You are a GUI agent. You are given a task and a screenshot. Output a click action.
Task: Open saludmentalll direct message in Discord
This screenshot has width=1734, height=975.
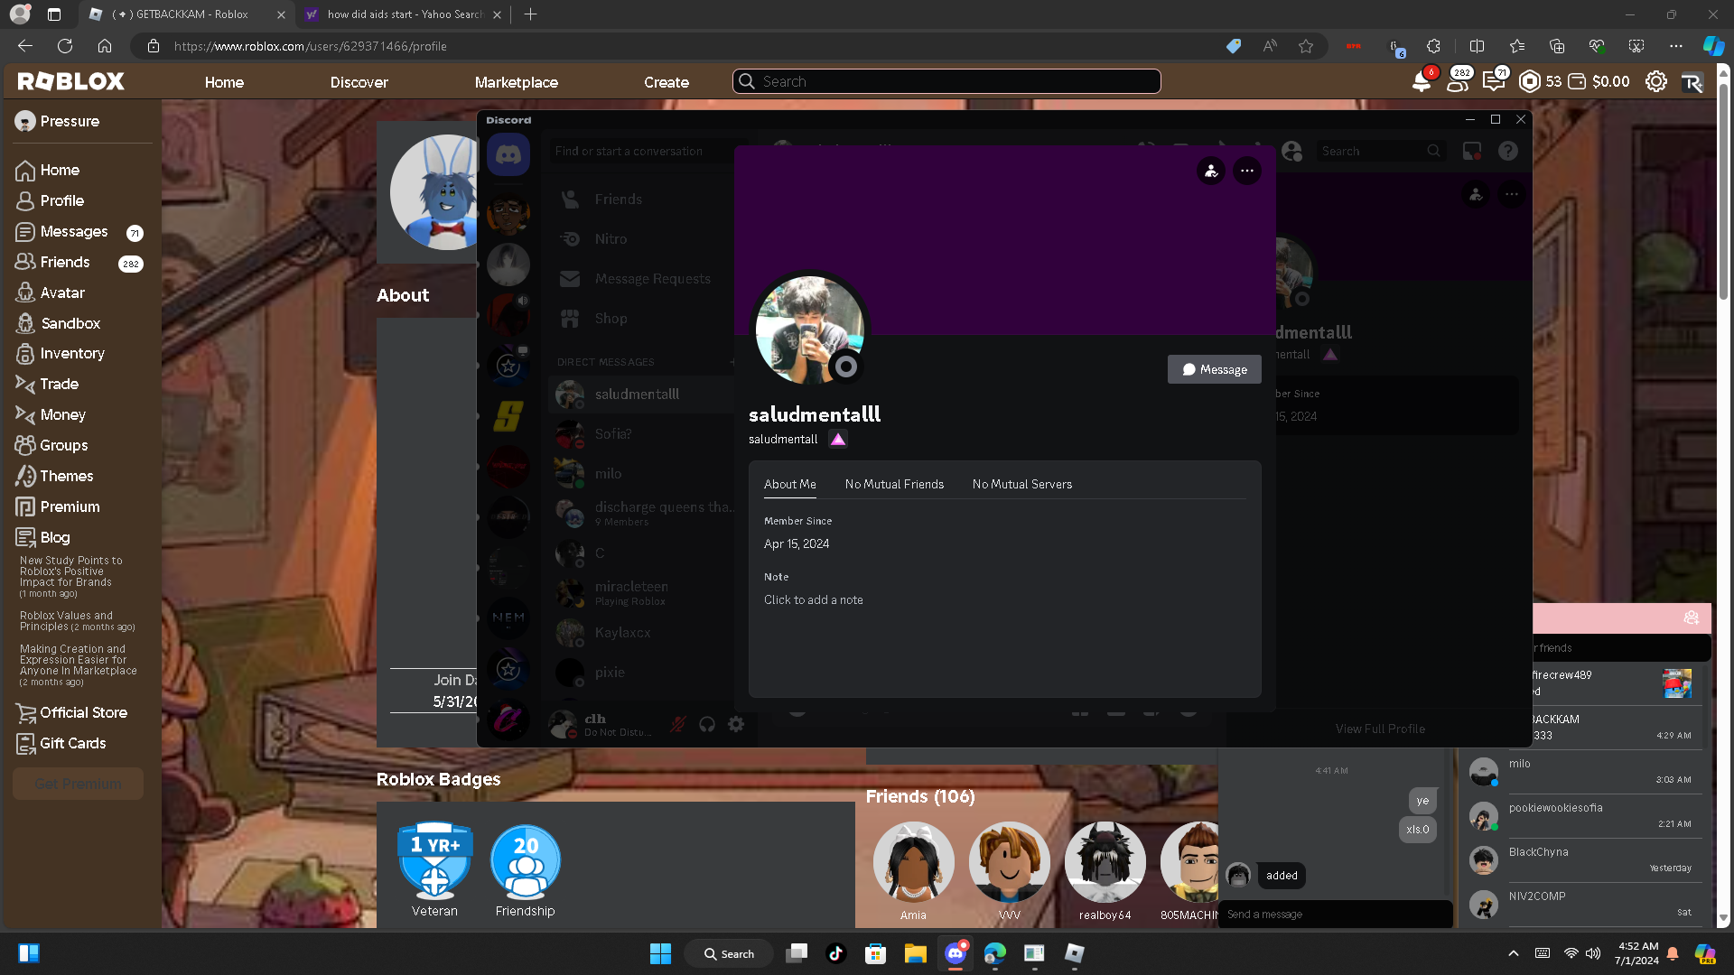[641, 395]
